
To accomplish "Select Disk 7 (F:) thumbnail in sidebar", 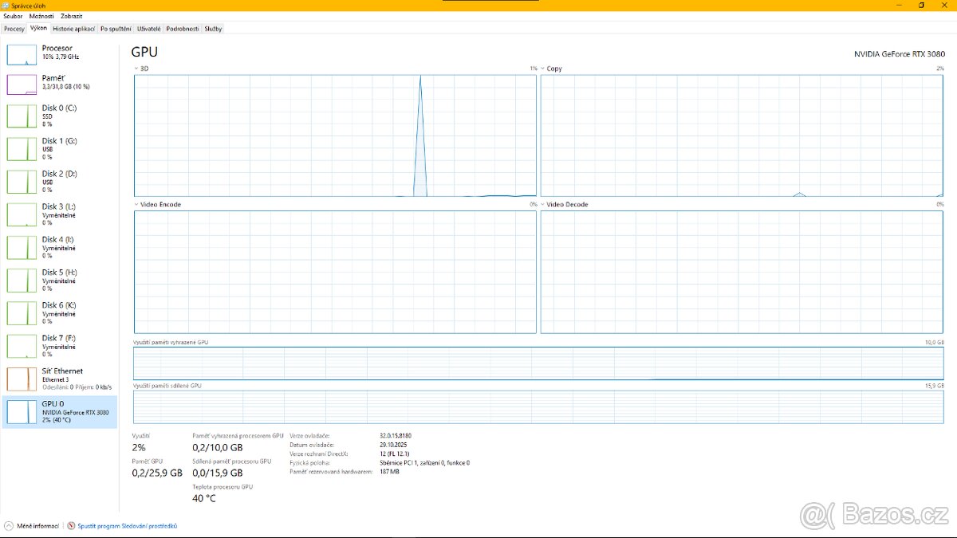I will (x=22, y=347).
